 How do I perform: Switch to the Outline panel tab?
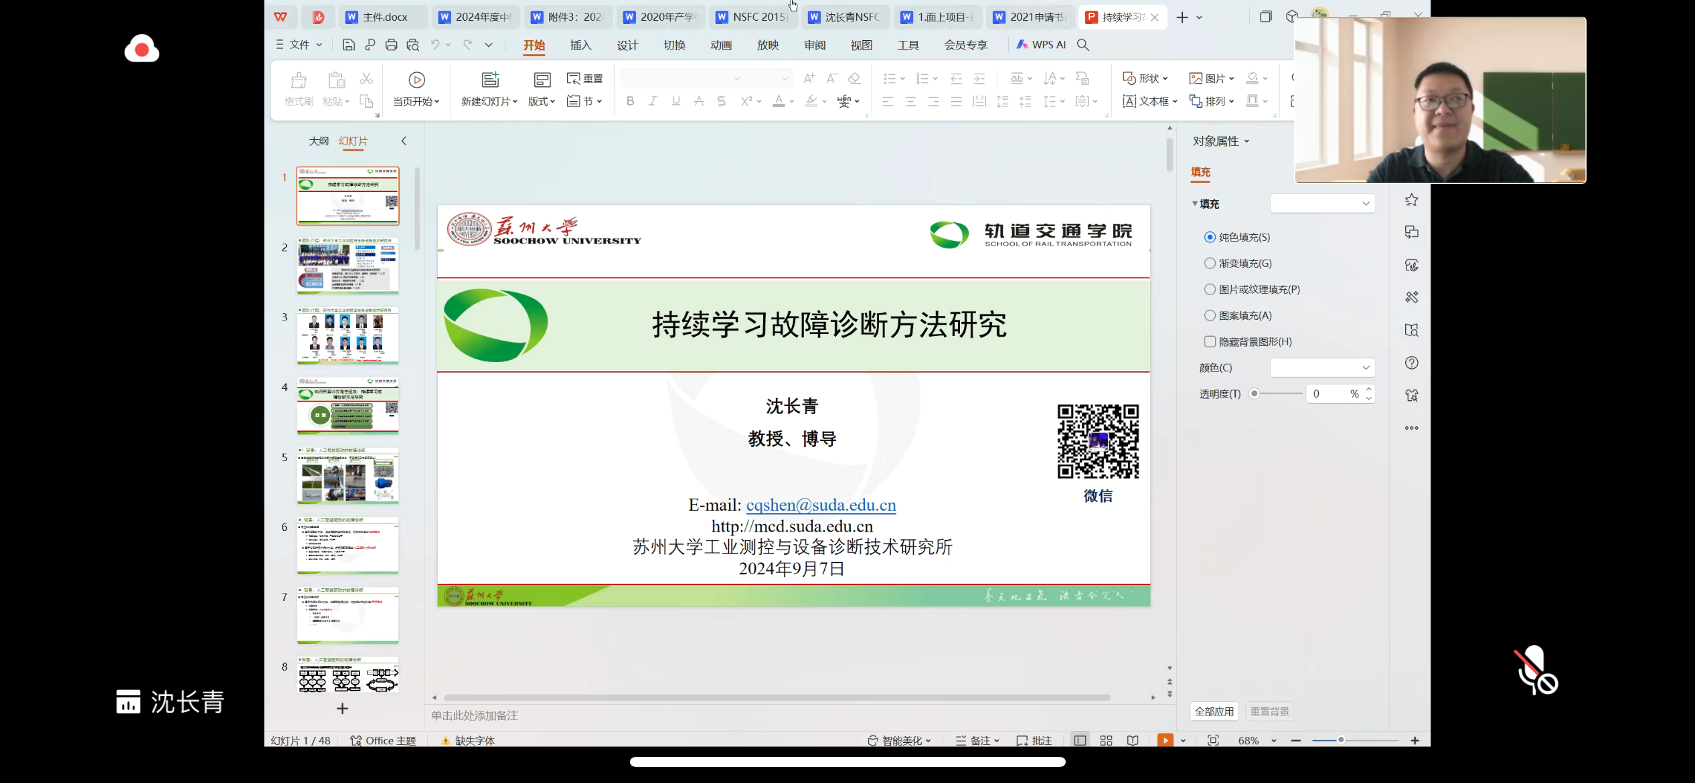[x=319, y=141]
